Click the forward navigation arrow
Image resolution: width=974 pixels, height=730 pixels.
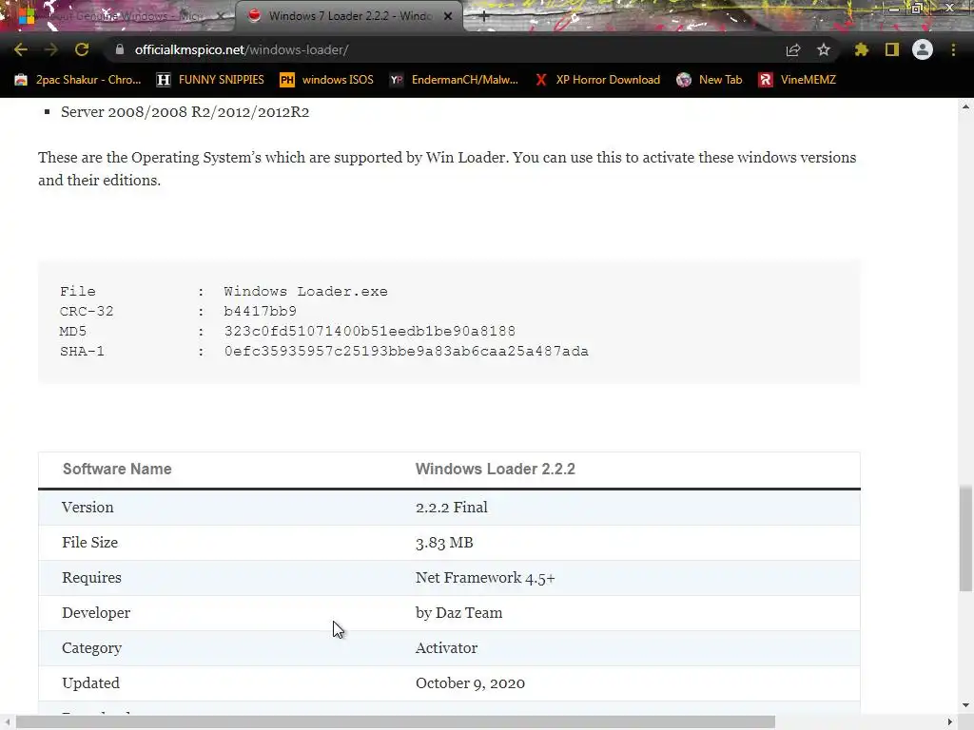pos(51,49)
